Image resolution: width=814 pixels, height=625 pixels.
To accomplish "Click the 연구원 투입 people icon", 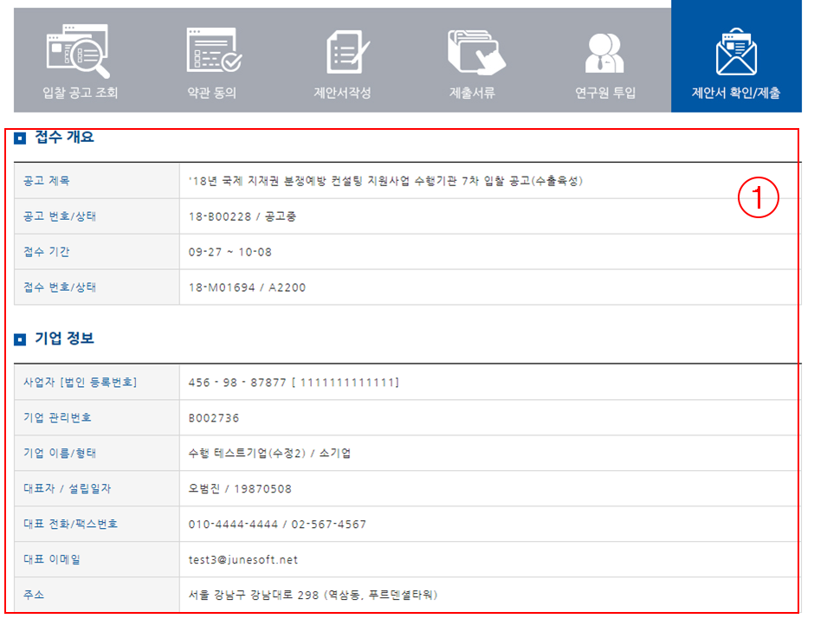I will (604, 52).
